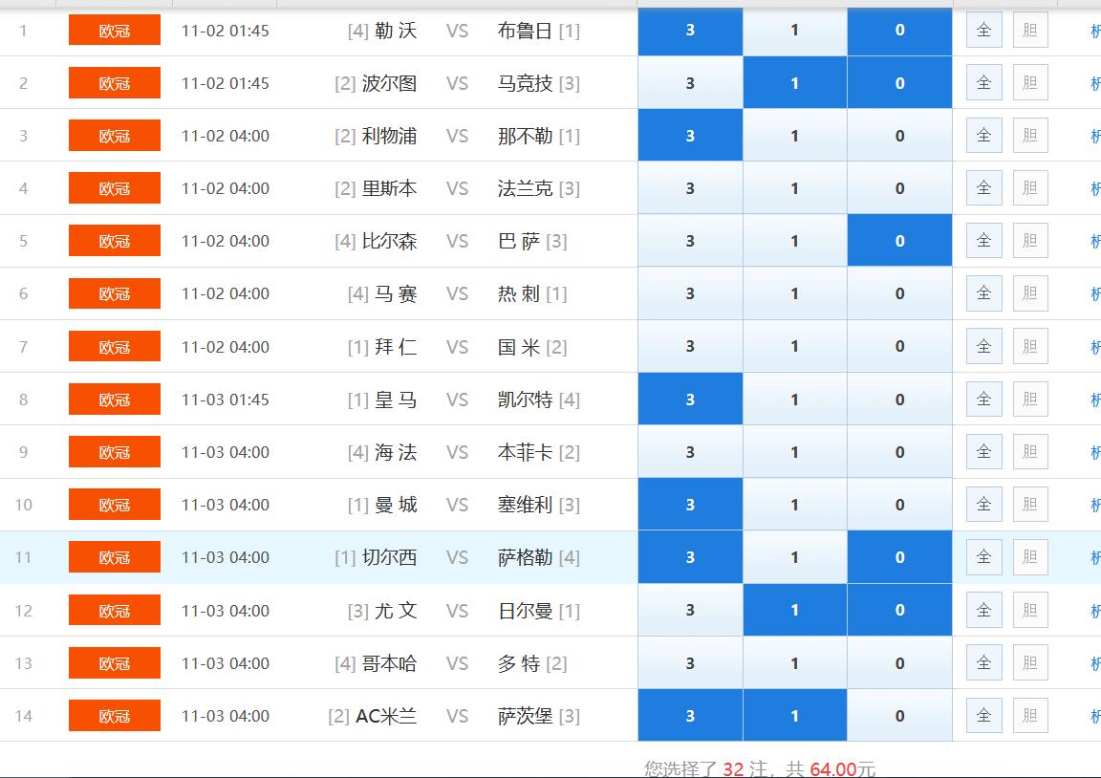Toggle away "0" for 切尔西 vs 萨格勒
Image resolution: width=1101 pixels, height=778 pixels.
point(898,556)
